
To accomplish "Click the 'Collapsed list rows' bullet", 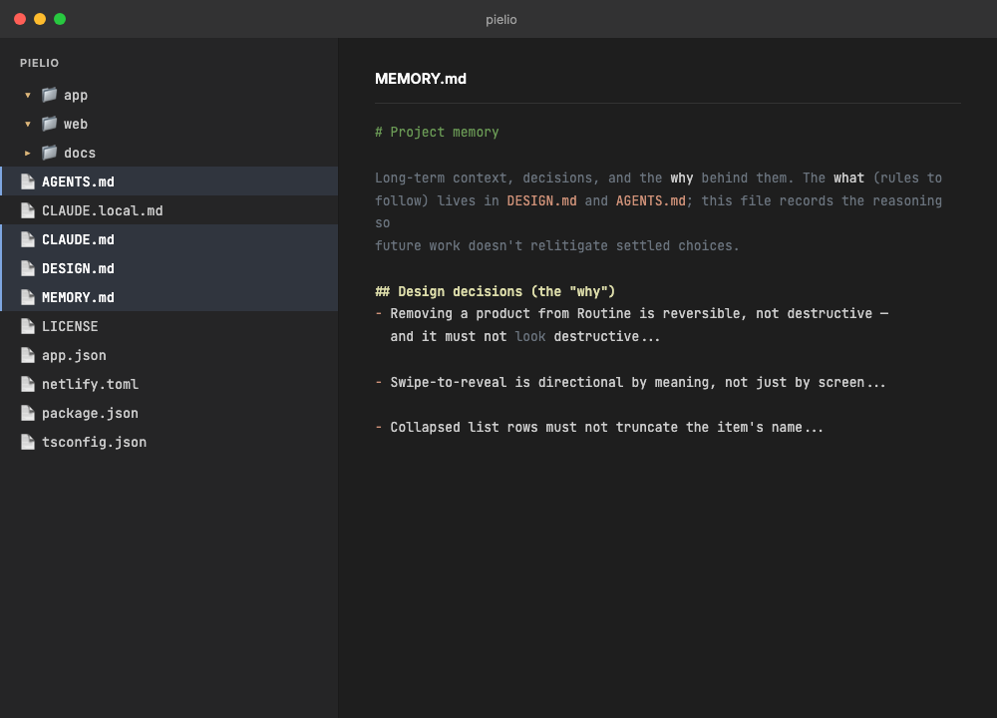I will pyautogui.click(x=599, y=428).
